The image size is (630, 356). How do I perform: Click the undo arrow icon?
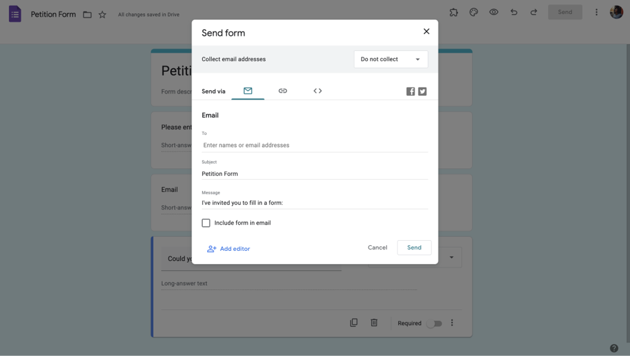(x=514, y=12)
